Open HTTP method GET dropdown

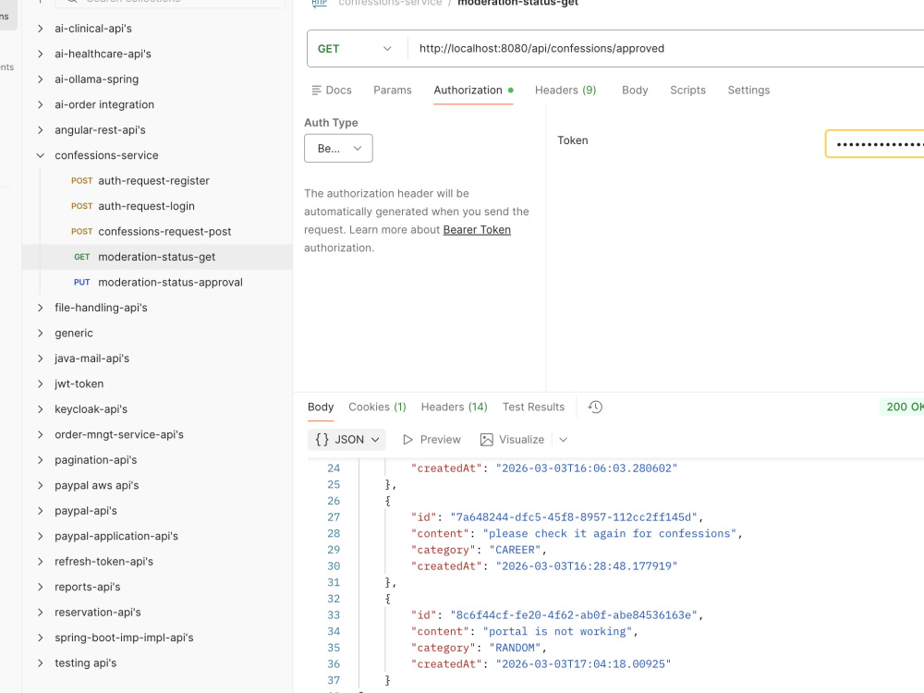355,49
